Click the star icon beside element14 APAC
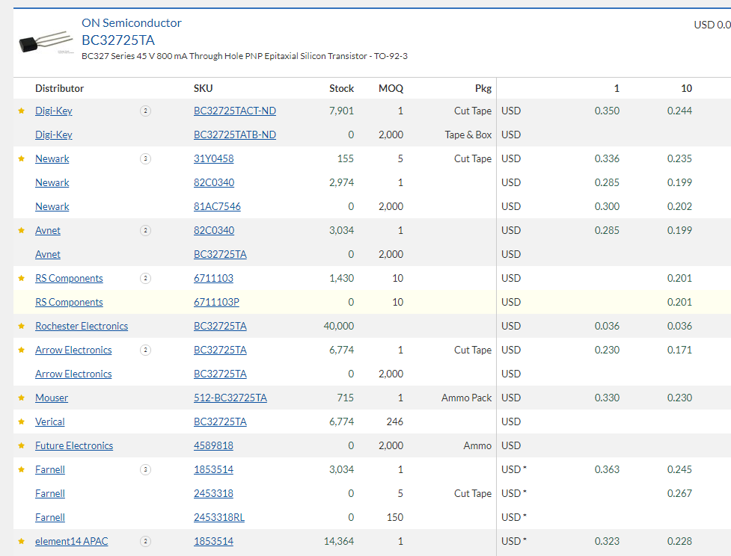 coord(22,542)
